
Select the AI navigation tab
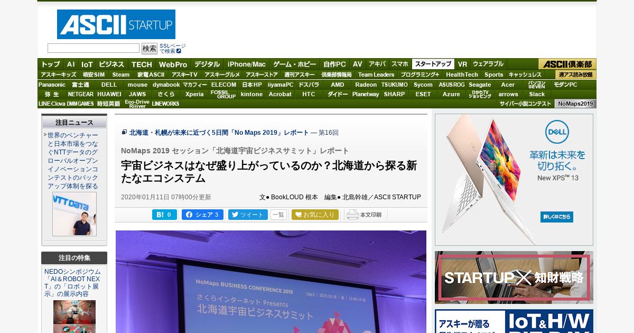(71, 64)
